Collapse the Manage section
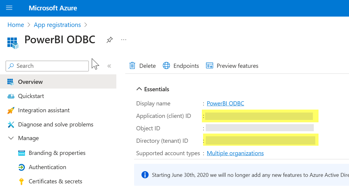Screen dimensions: 349x186 11,138
